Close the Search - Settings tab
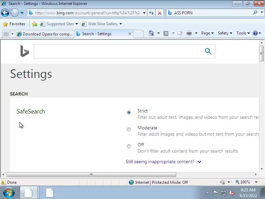265x199 pixels. coord(130,34)
